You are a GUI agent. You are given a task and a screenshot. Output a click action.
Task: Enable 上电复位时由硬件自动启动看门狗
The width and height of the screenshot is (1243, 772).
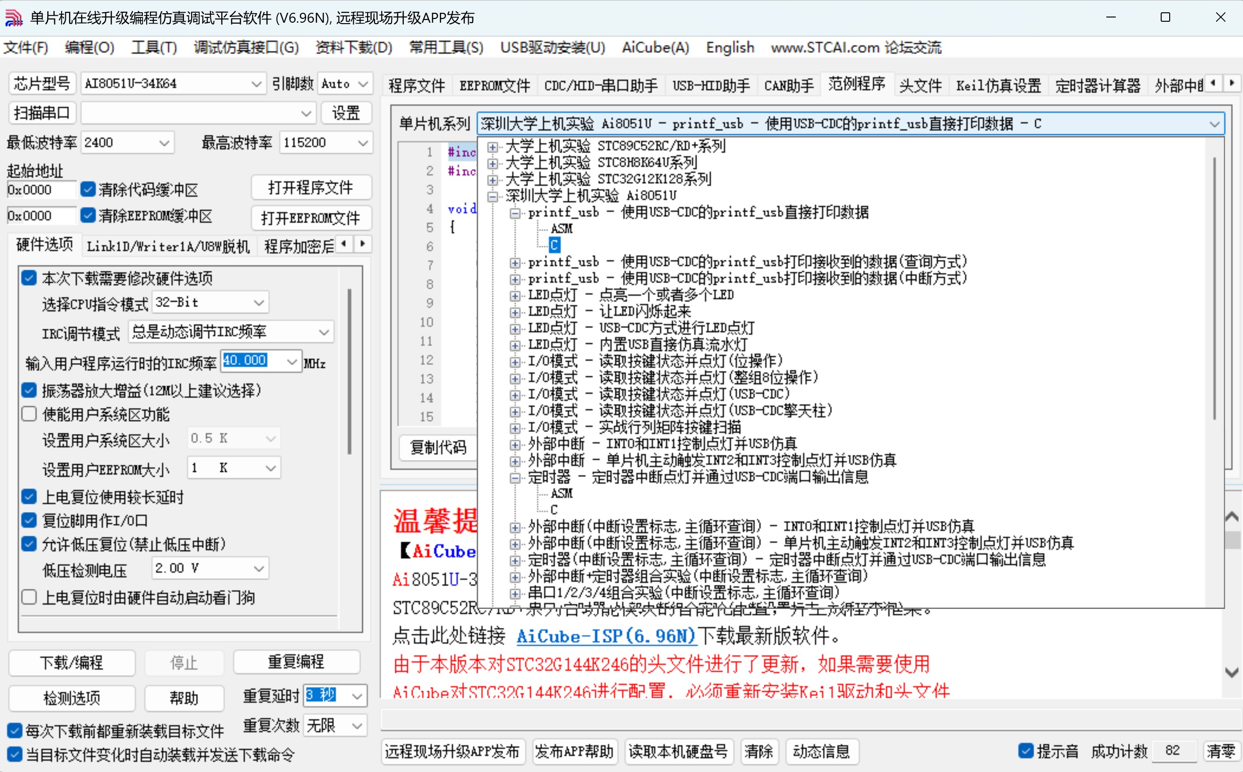coord(29,597)
